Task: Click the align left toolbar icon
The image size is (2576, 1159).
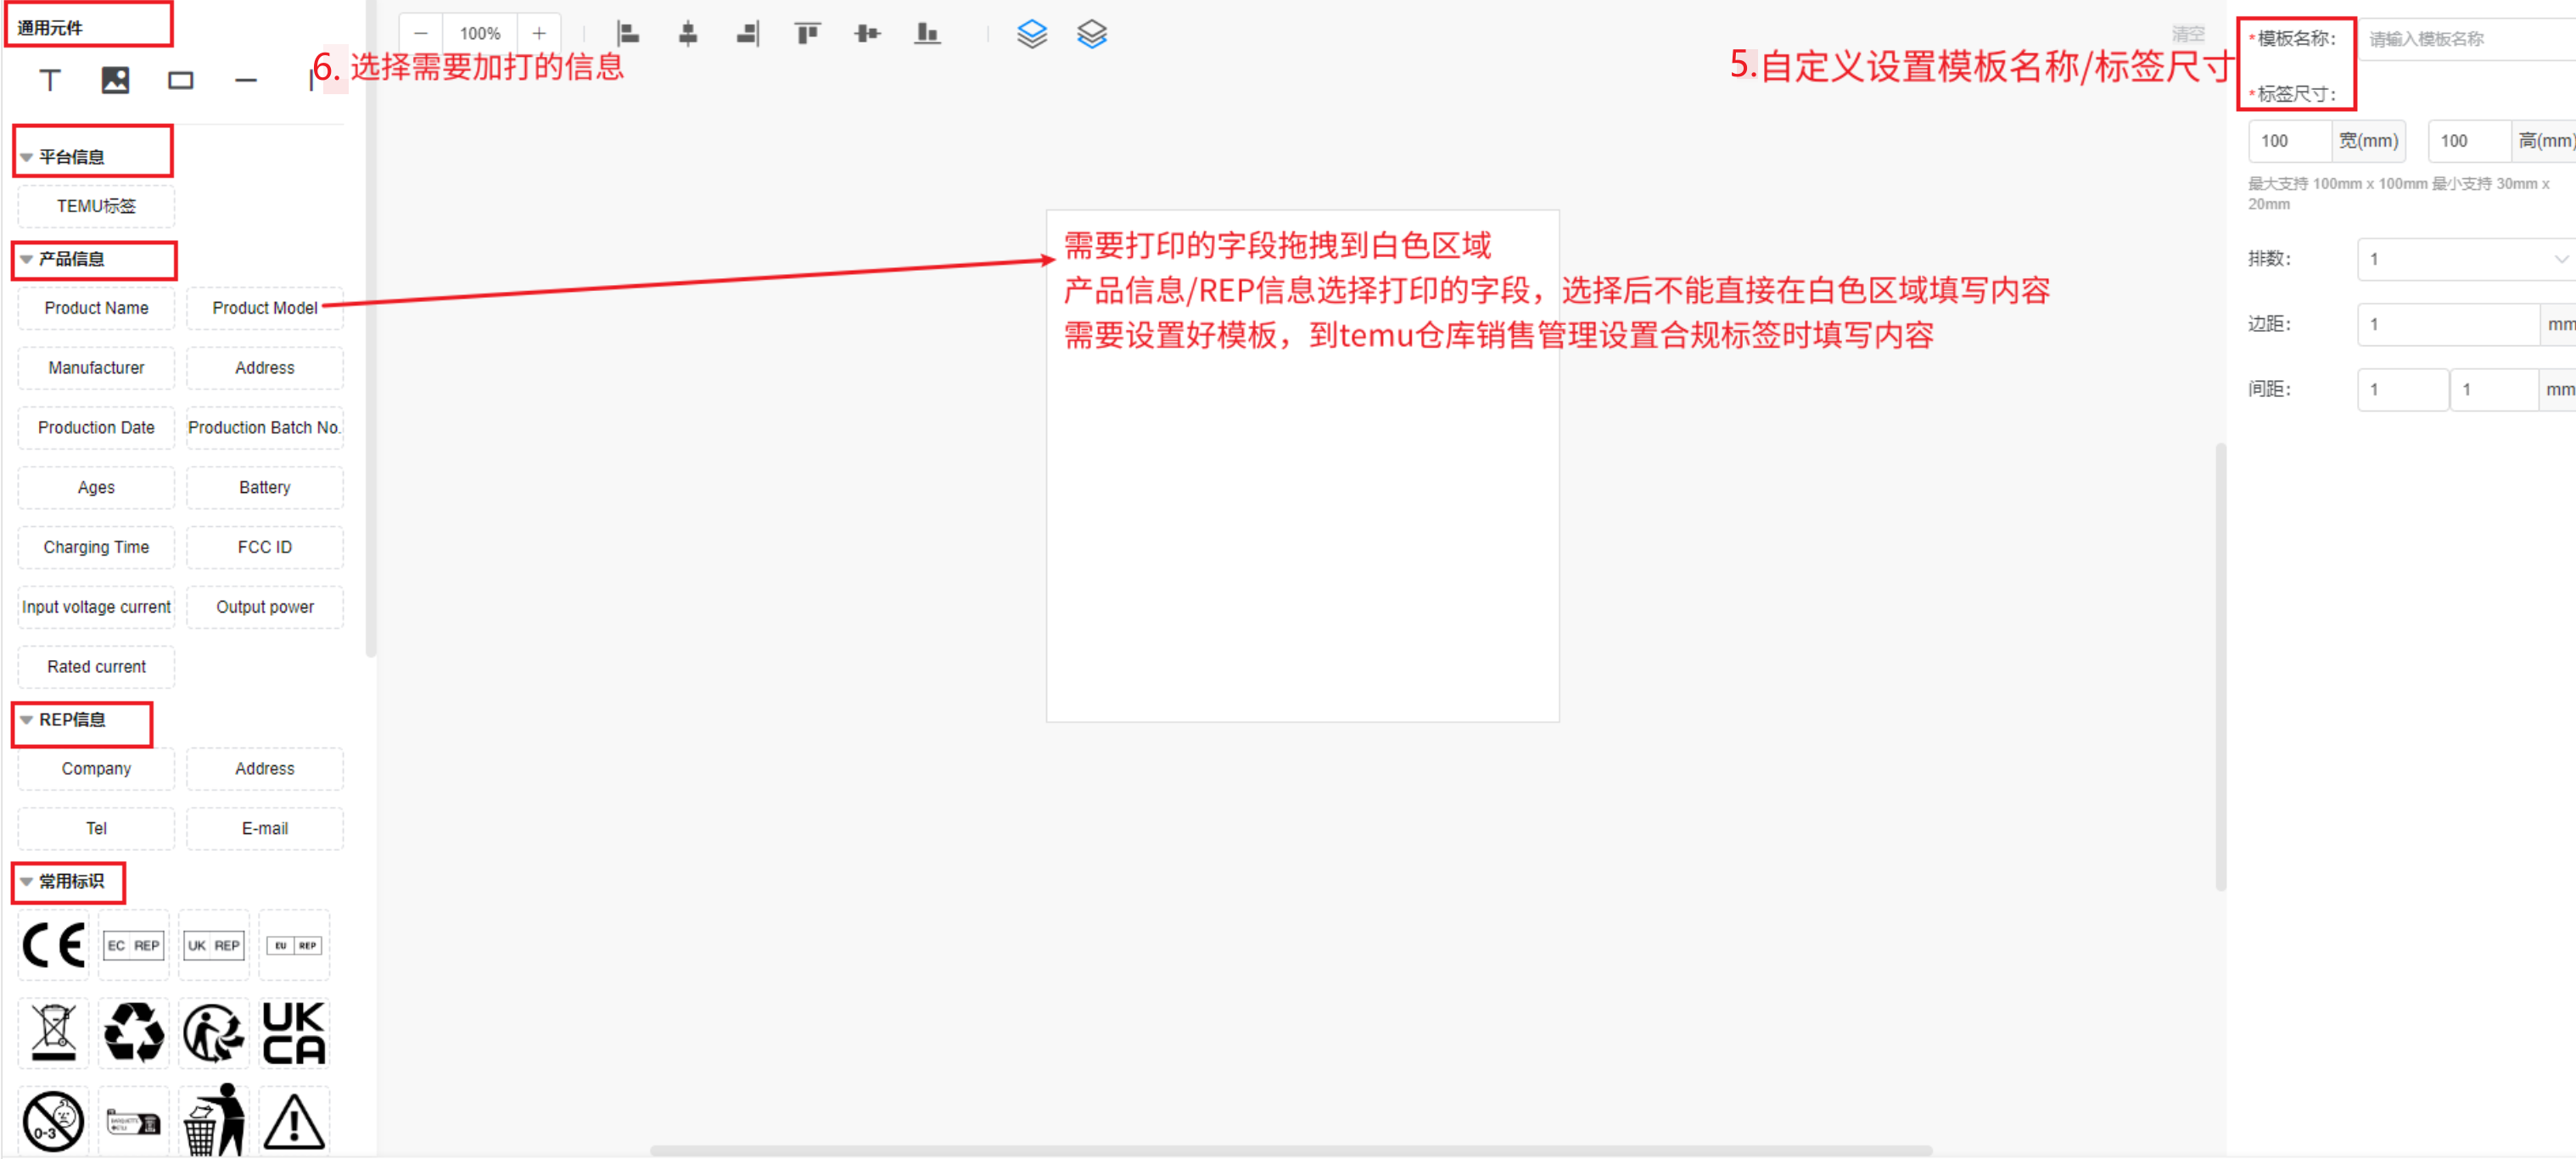Action: (627, 34)
